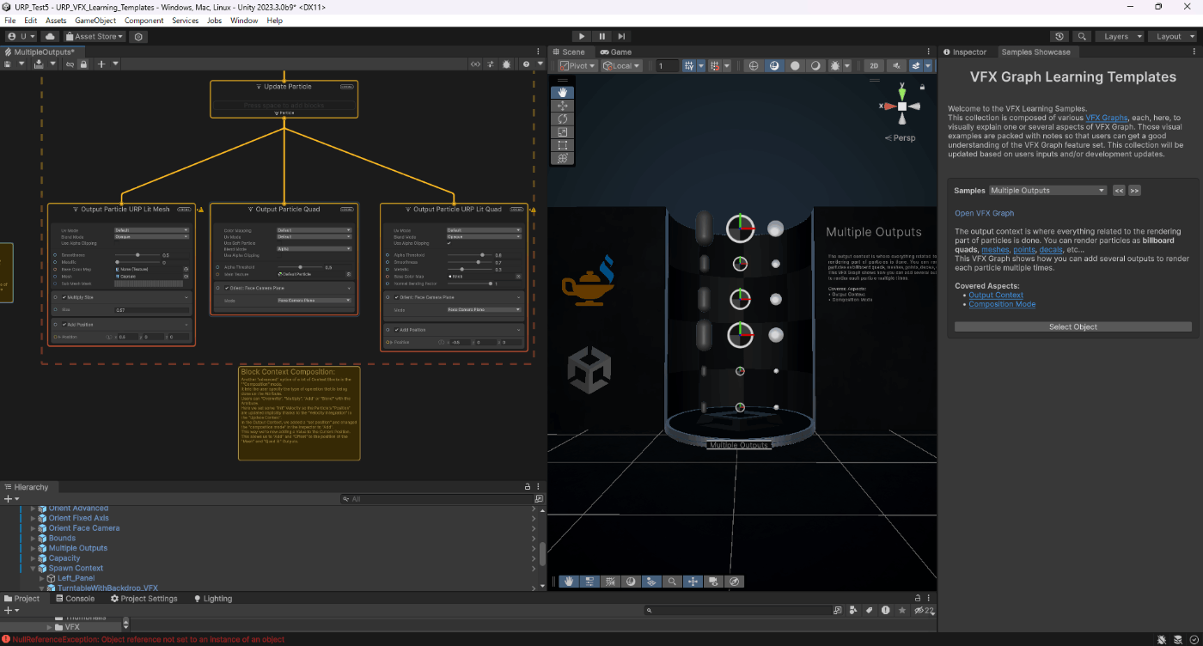Adjust Smoothness slider in URP Lit Mesh node
Viewport: 1203px width, 646px height.
[137, 255]
